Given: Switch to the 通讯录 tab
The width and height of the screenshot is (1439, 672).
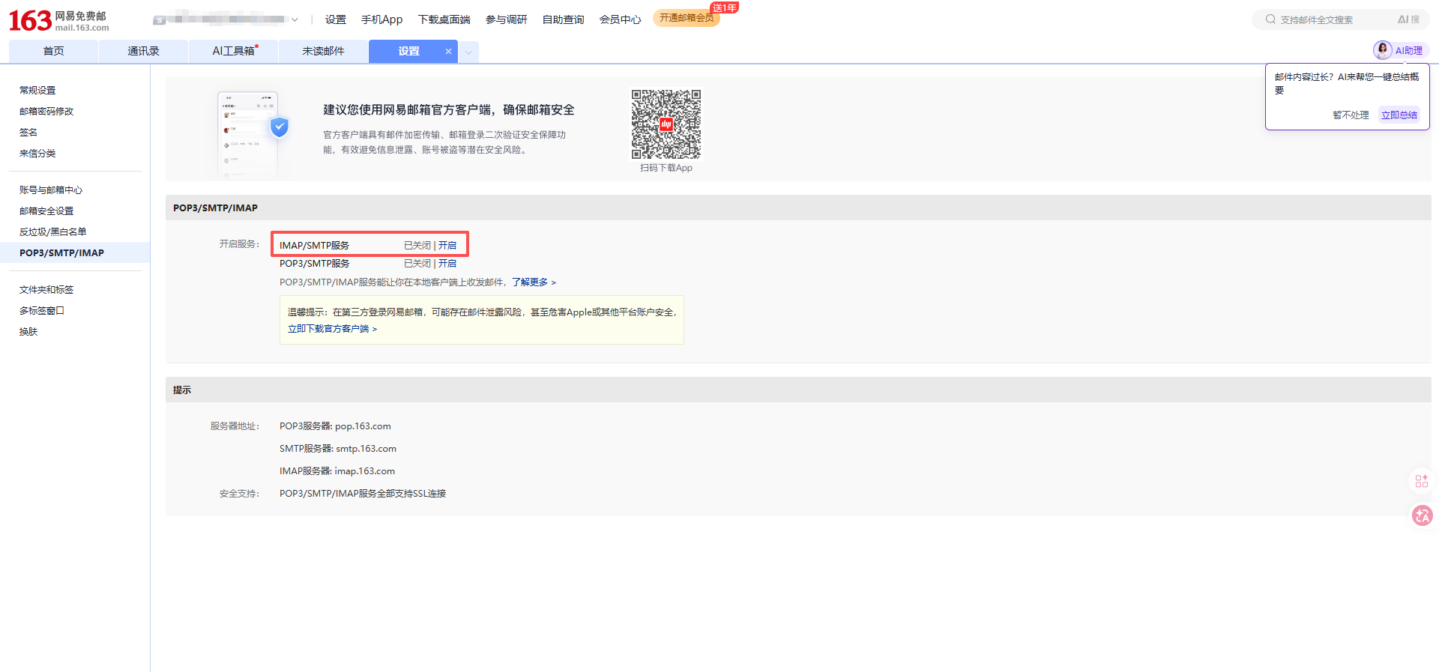Looking at the screenshot, I should tap(143, 51).
